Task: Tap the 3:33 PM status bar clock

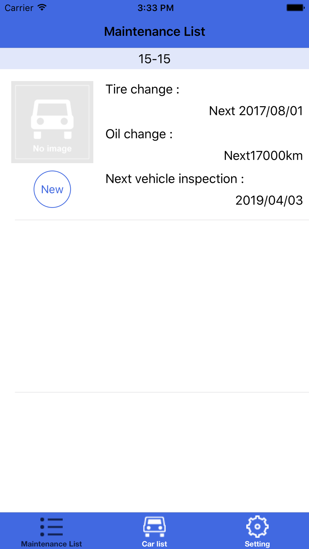Action: click(x=155, y=8)
